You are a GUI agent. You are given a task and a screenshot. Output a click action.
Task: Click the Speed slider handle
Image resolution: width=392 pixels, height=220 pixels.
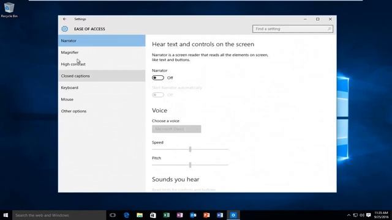tap(190, 149)
